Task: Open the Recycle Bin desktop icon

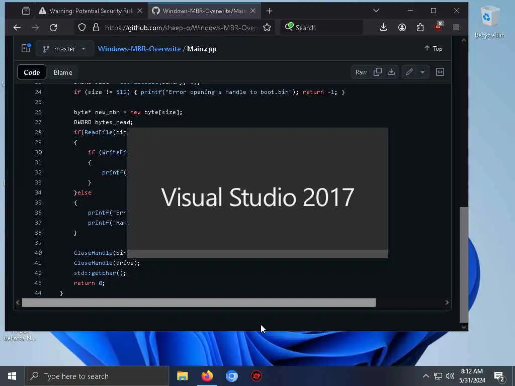Action: coord(489,22)
